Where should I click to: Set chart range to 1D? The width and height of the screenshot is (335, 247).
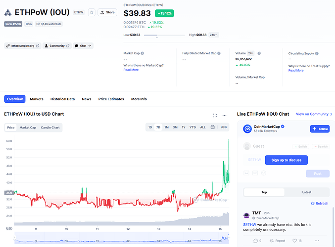coord(150,127)
